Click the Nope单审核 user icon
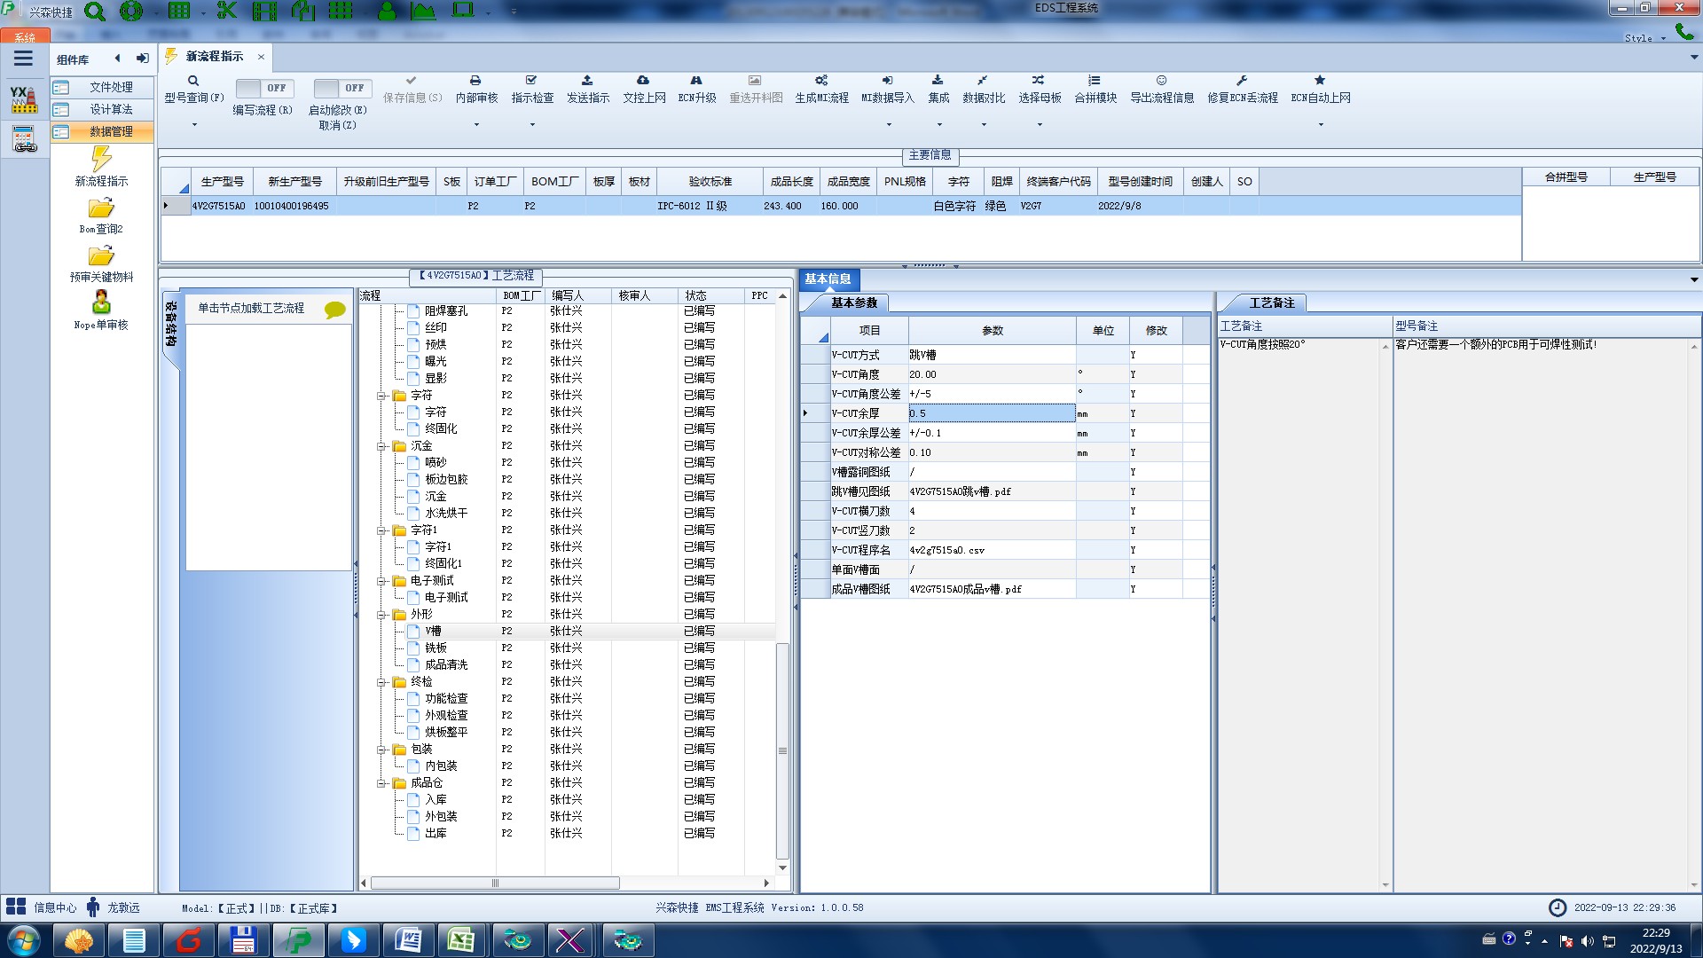 [101, 302]
